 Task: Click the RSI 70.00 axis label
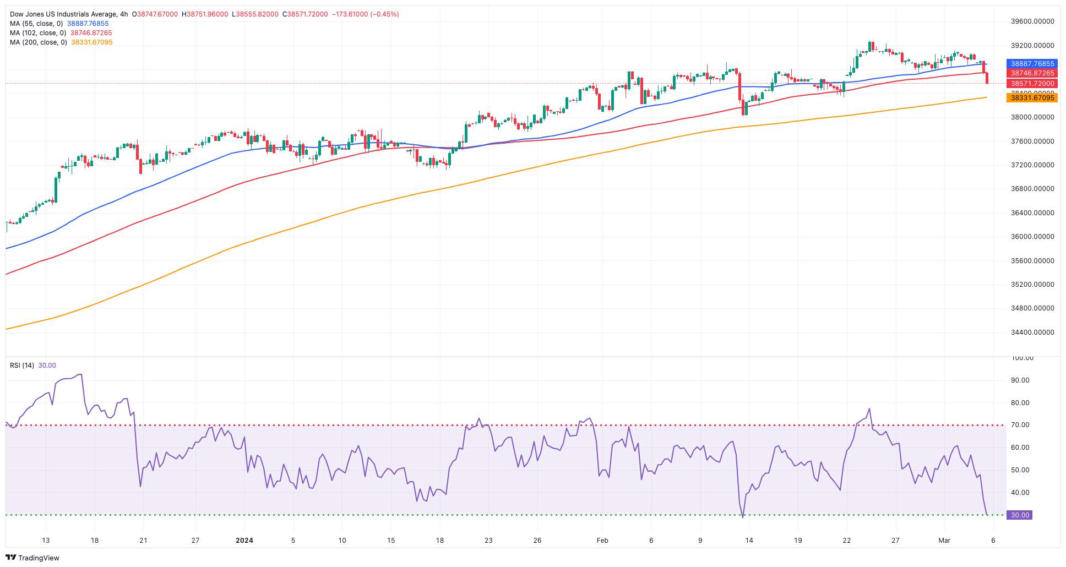point(1020,425)
